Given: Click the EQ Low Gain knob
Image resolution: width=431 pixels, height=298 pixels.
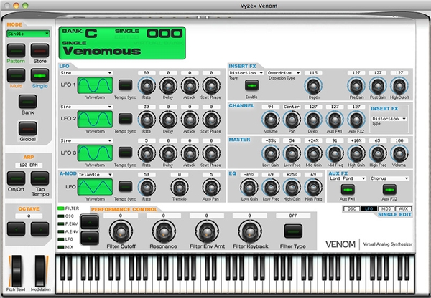Looking at the screenshot, I should tap(249, 188).
